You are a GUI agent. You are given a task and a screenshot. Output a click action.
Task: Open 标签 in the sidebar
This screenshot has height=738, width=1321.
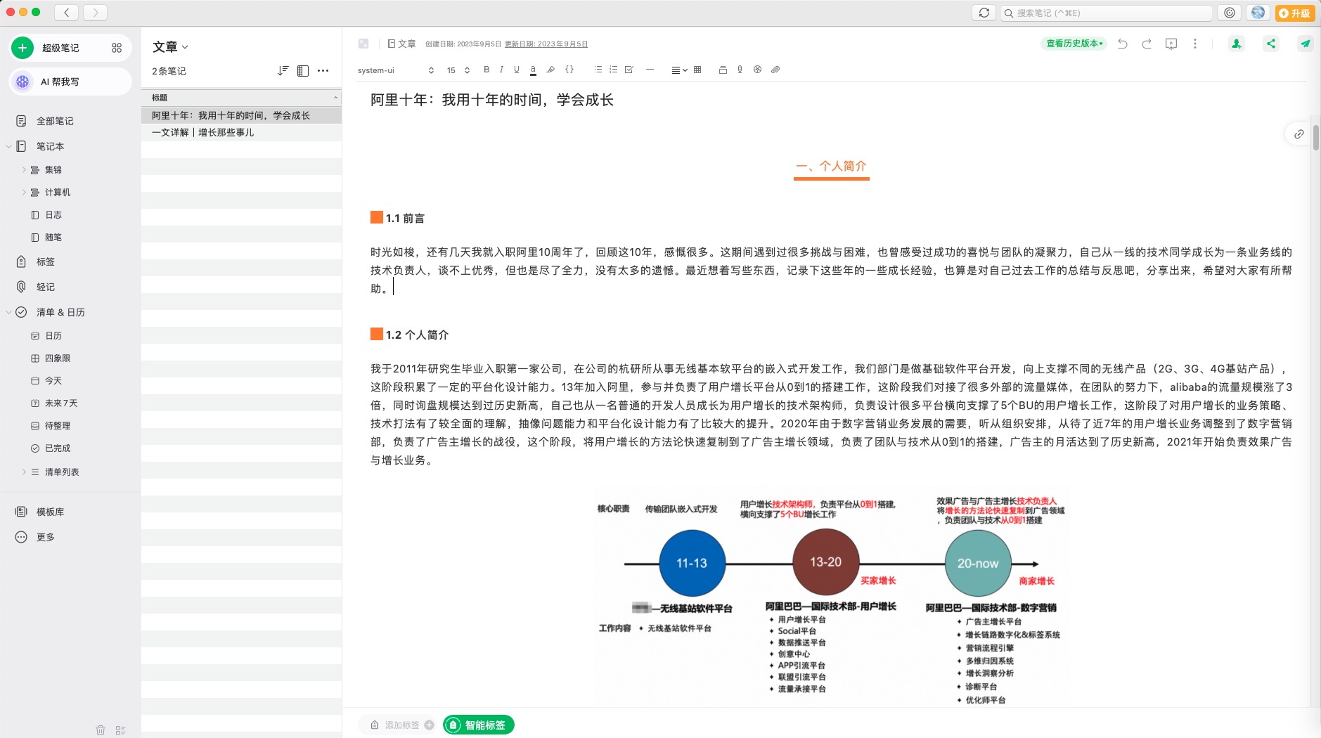[46, 261]
